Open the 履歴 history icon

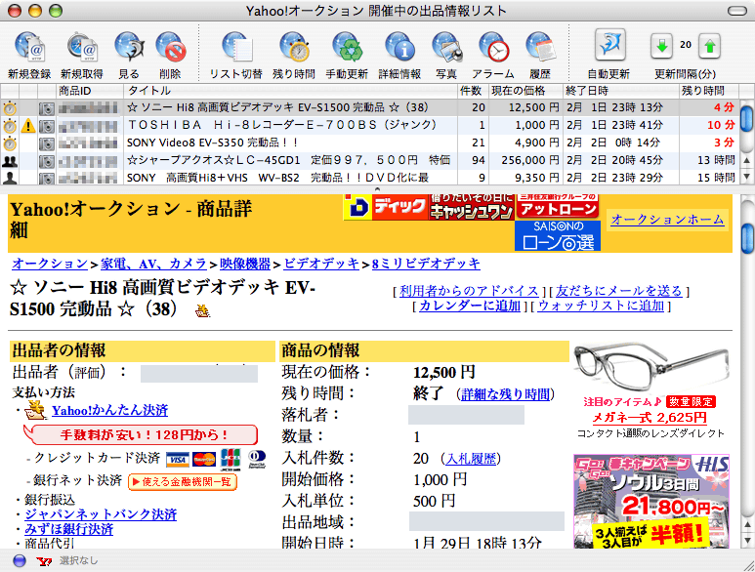(540, 47)
